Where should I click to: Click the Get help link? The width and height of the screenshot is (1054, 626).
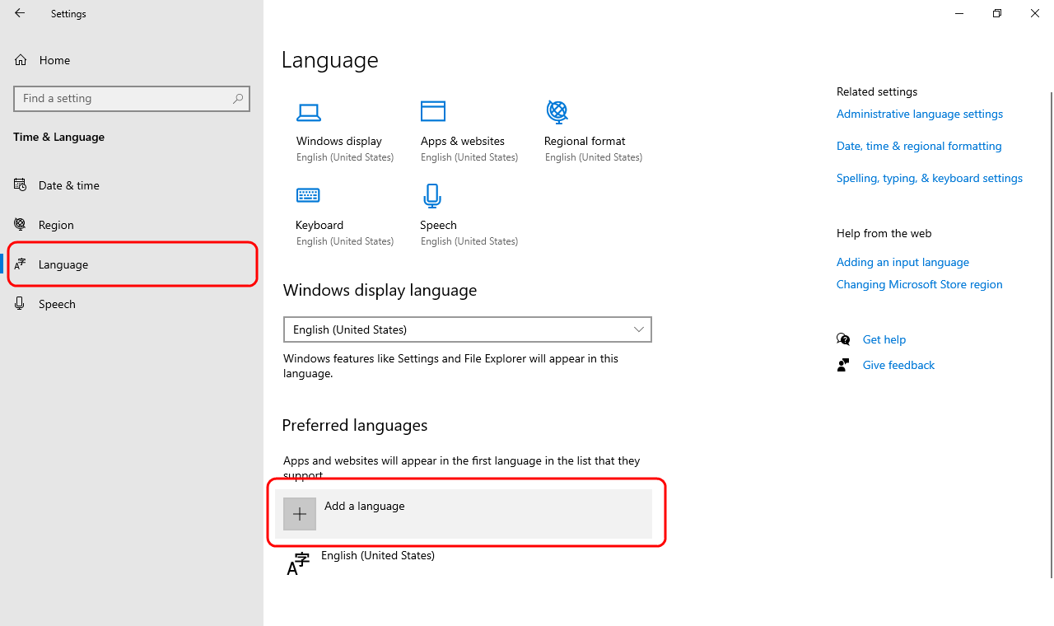[884, 339]
